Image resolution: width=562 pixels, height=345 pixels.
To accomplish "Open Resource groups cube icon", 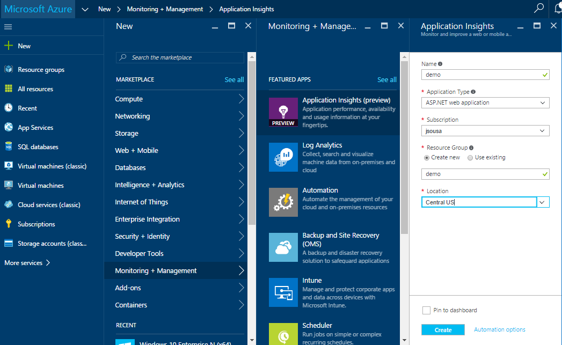I will [x=9, y=69].
